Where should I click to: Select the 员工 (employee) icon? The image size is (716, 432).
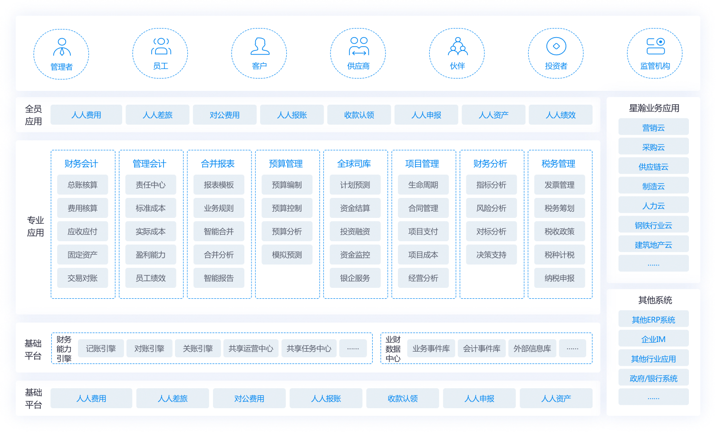(161, 47)
